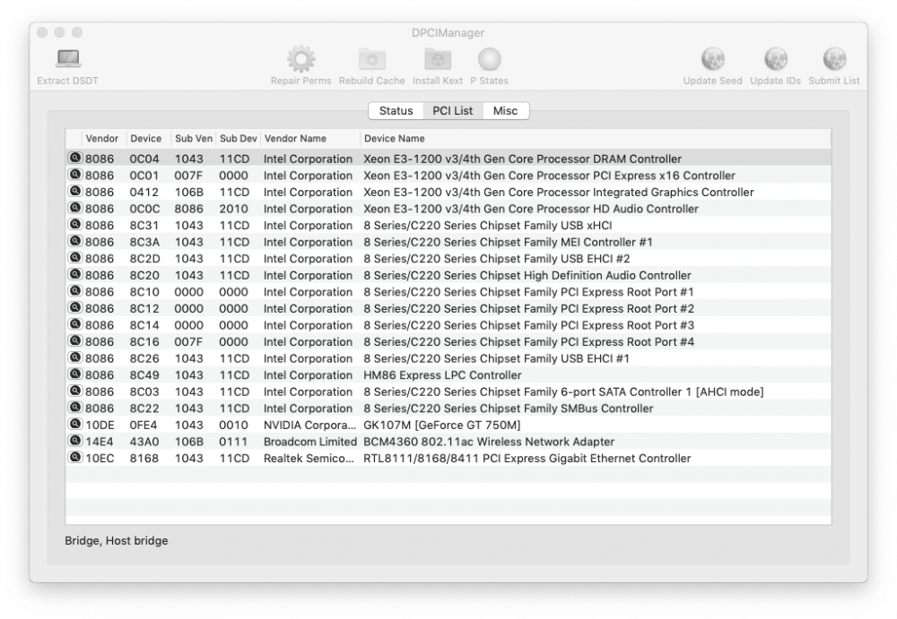This screenshot has width=897, height=619.
Task: Click lookup icon for USB EHCI #1 row
Action: tap(75, 357)
